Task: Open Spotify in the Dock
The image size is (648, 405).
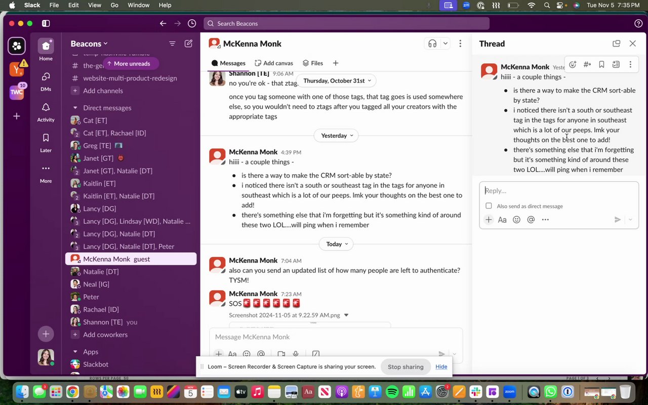Action: point(392,392)
